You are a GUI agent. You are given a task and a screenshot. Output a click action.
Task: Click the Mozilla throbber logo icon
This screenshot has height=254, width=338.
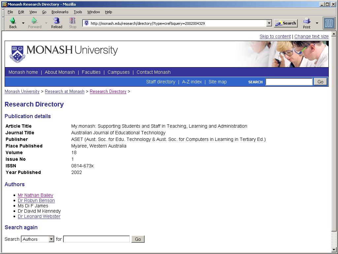(329, 23)
